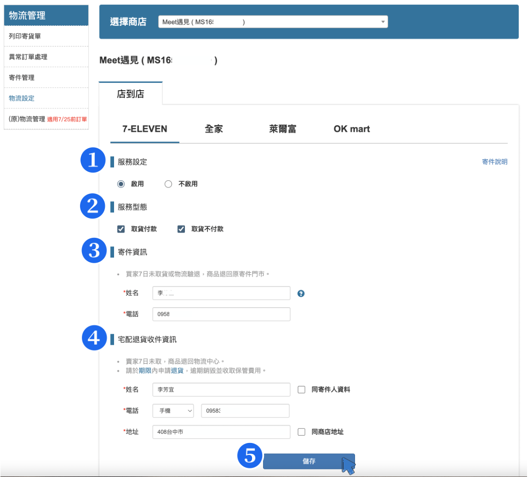Switch to the 萊爾富 tab
This screenshot has width=528, height=477.
click(283, 129)
